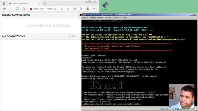Select the Apache Guacamole browser tab
The image size is (198, 111).
[25, 4]
